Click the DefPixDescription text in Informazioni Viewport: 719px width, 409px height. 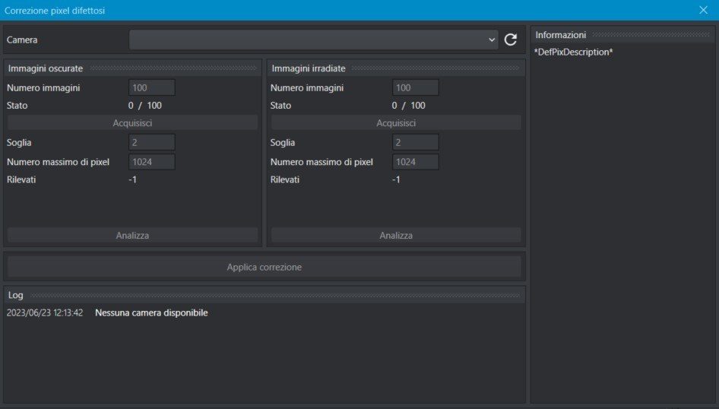tap(573, 52)
